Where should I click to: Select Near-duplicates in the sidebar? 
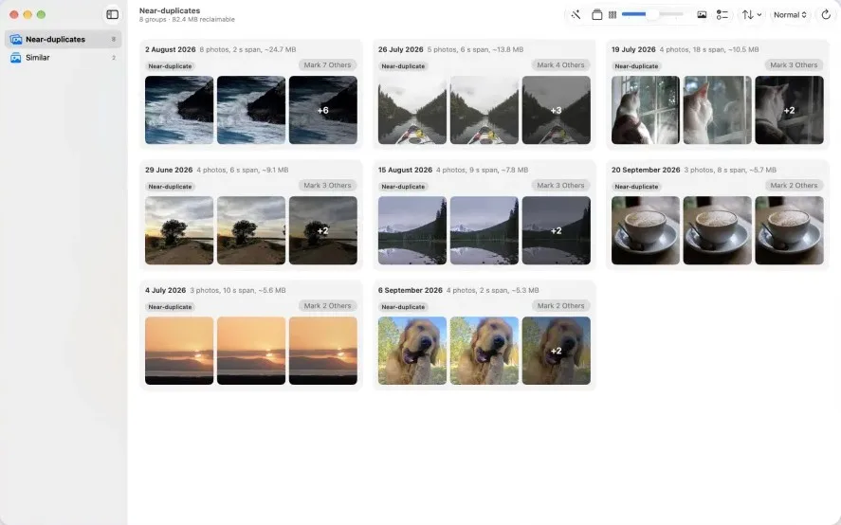pos(64,39)
